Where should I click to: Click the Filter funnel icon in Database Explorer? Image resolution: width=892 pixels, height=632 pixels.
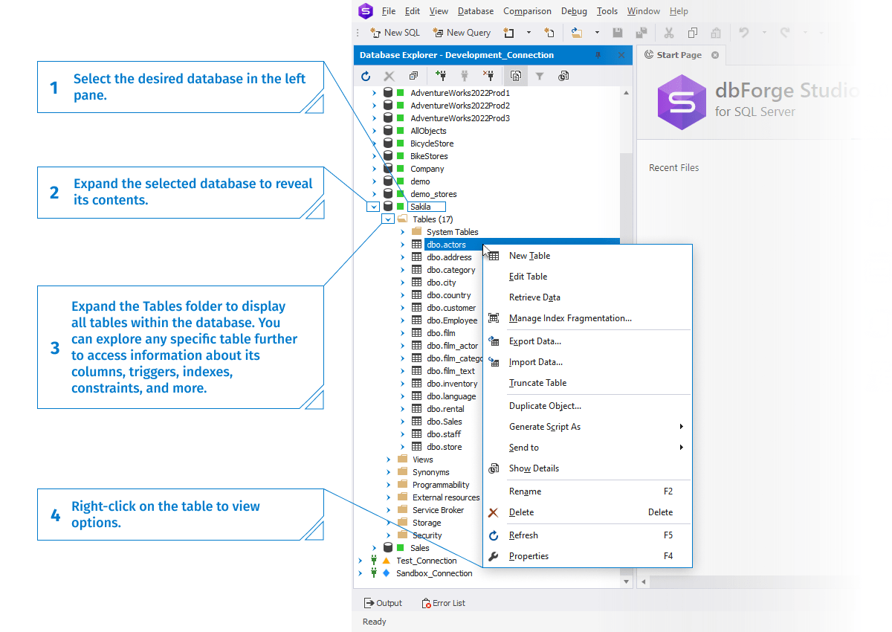[x=540, y=76]
